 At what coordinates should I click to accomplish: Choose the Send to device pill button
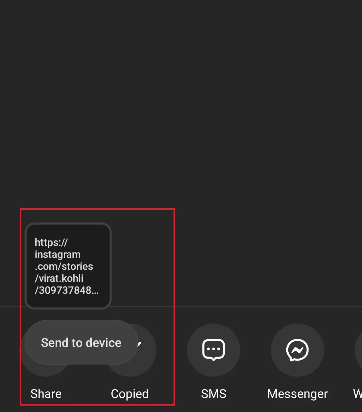[x=81, y=342]
